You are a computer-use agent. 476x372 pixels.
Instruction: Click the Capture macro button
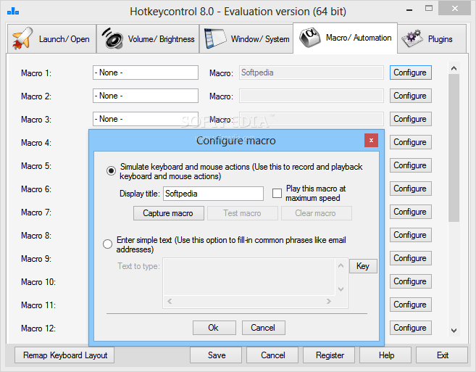tap(169, 213)
